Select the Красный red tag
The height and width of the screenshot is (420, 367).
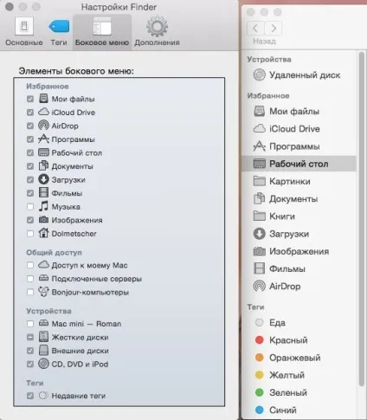(299, 340)
